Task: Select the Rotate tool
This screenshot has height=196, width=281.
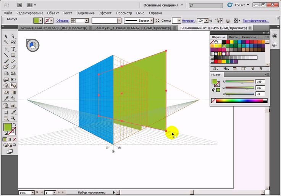Action: pos(6,73)
